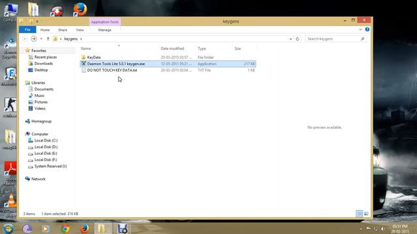Open the Videos library
This screenshot has height=234, width=417.
click(x=40, y=109)
